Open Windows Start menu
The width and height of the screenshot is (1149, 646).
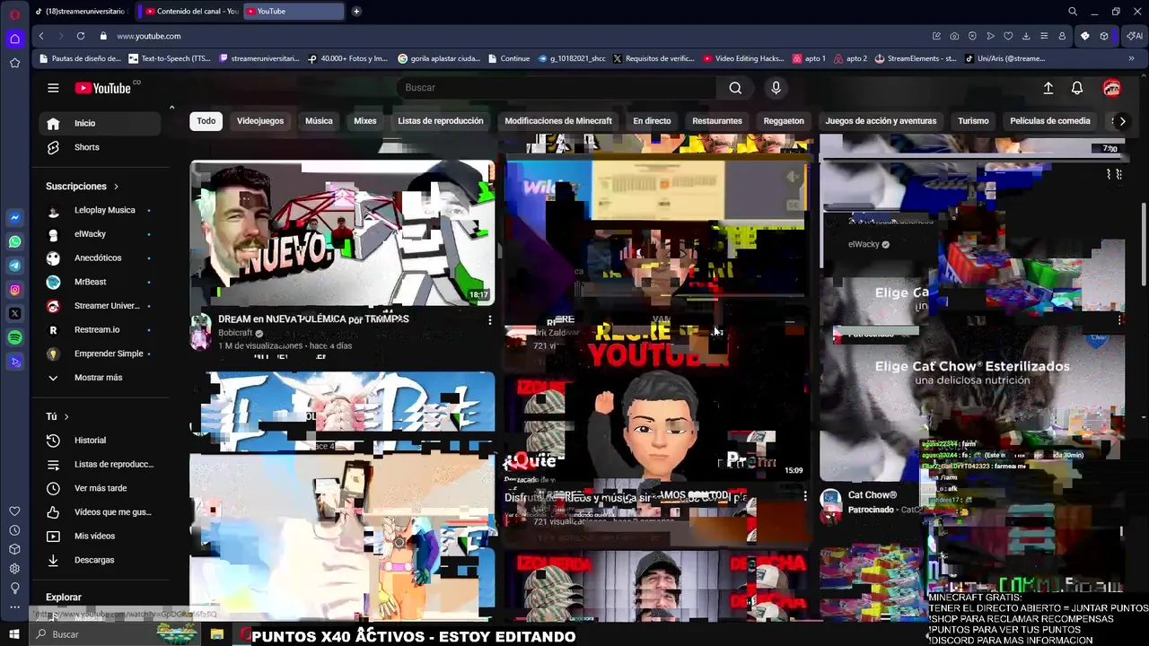(14, 634)
